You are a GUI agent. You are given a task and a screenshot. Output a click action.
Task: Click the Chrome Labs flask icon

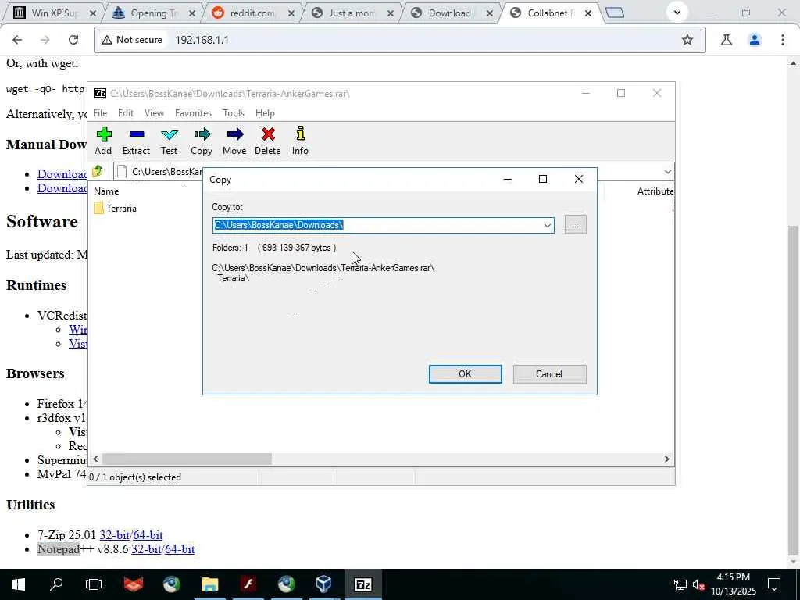[x=727, y=40]
